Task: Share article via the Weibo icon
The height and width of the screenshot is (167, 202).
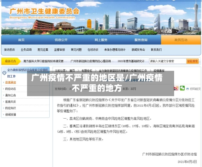Action: pyautogui.click(x=176, y=88)
